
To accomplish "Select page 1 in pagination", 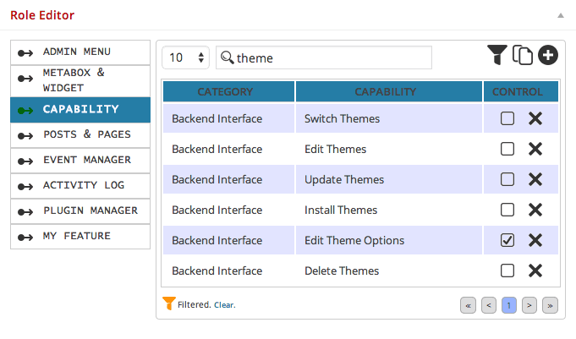I will coord(509,305).
